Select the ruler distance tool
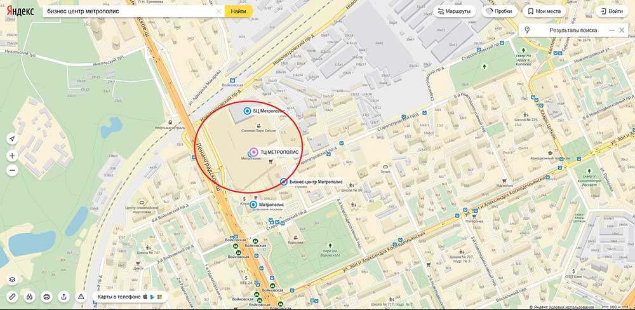Screen dimensions: 635x310 pyautogui.click(x=12, y=297)
